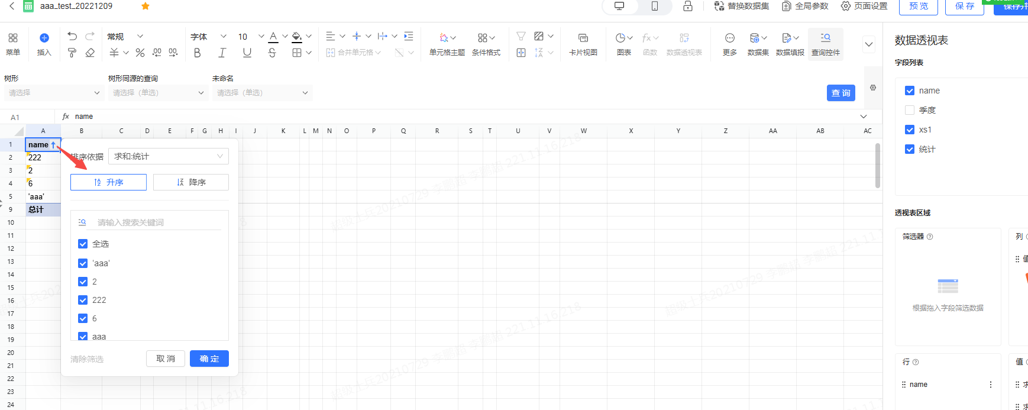Screen dimensions: 1028x410
Task: Apply strikethrough formatting icon
Action: tap(272, 53)
